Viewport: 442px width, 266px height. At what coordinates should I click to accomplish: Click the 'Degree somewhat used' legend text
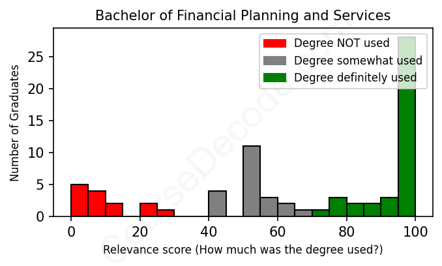(x=358, y=61)
